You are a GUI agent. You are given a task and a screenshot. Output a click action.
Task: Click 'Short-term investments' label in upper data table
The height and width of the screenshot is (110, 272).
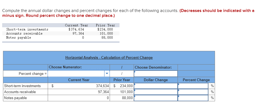(x=27, y=29)
